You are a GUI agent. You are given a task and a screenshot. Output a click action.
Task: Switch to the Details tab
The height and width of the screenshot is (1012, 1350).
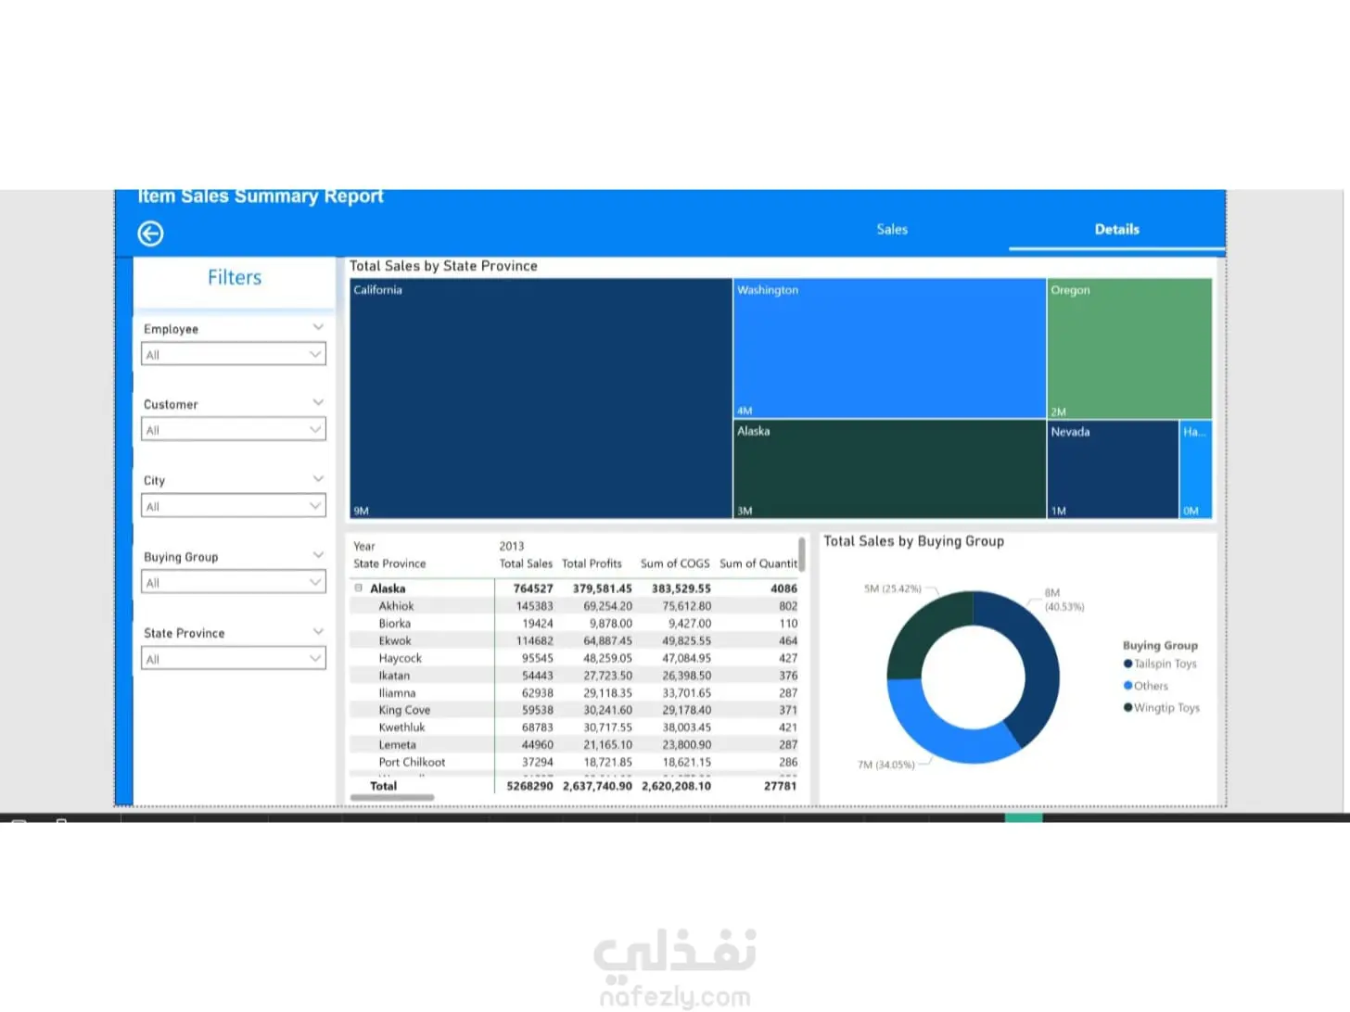1116,229
